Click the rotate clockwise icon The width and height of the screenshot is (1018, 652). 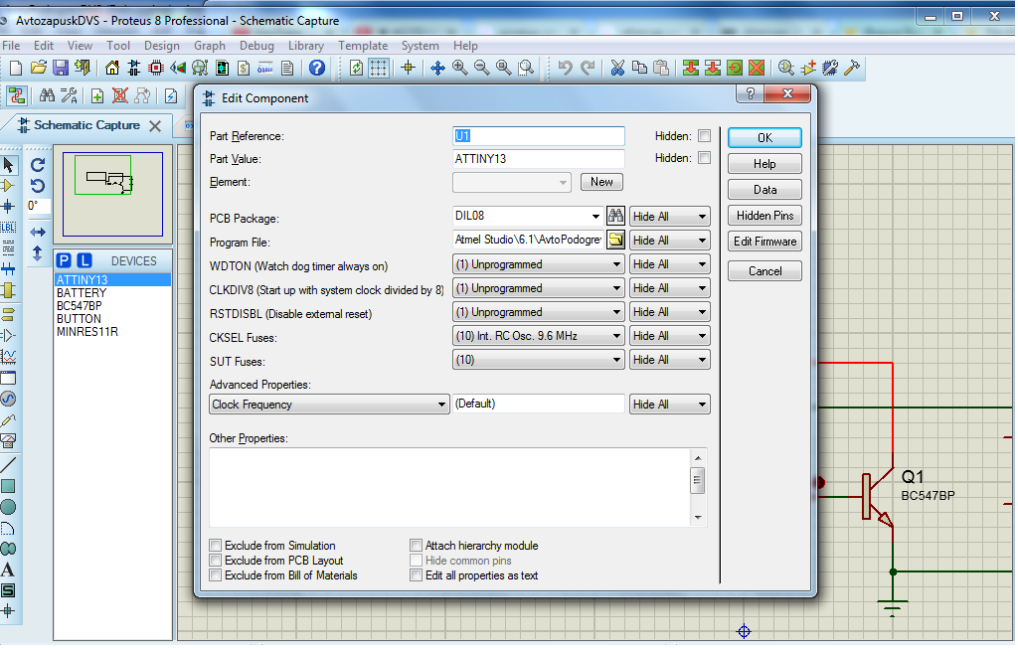point(38,165)
